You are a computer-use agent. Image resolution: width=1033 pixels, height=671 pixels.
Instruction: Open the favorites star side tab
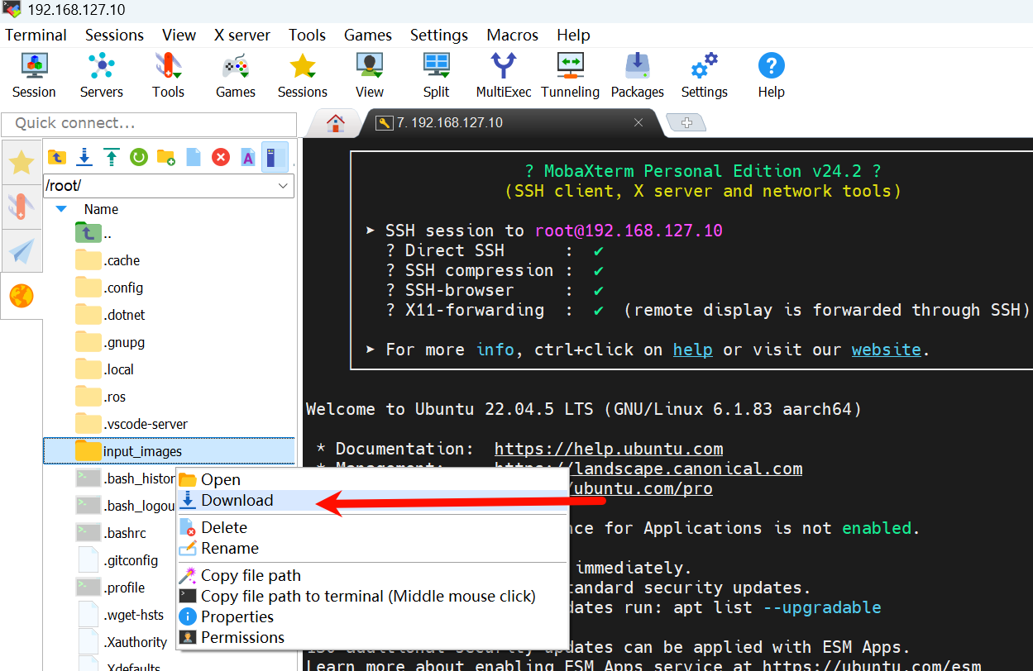[22, 163]
